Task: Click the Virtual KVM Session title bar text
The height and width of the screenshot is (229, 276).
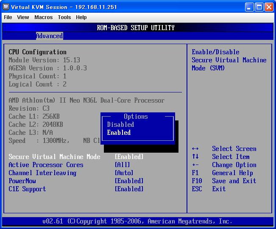Action: coord(64,7)
